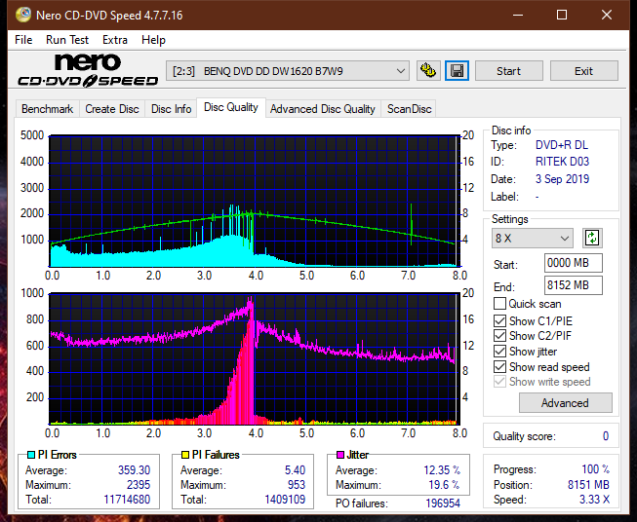This screenshot has width=637, height=522.
Task: Click the Quality score value 0
Action: click(606, 436)
